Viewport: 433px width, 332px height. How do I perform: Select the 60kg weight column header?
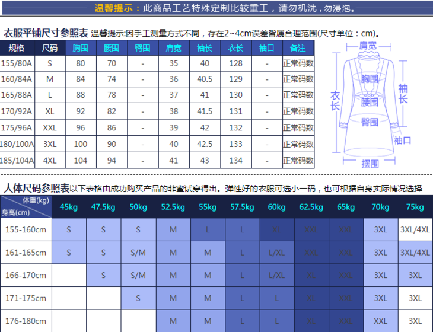coord(276,207)
